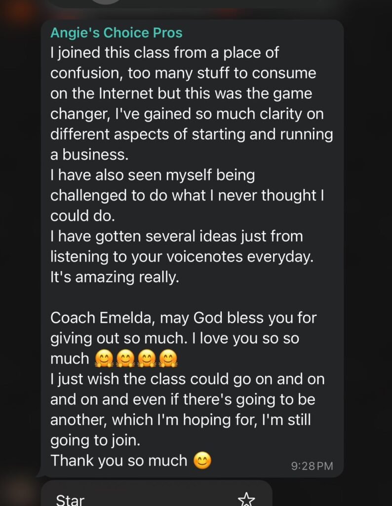Image resolution: width=392 pixels, height=506 pixels.
Task: Tap the "a business." line of text
Action: [x=89, y=154]
